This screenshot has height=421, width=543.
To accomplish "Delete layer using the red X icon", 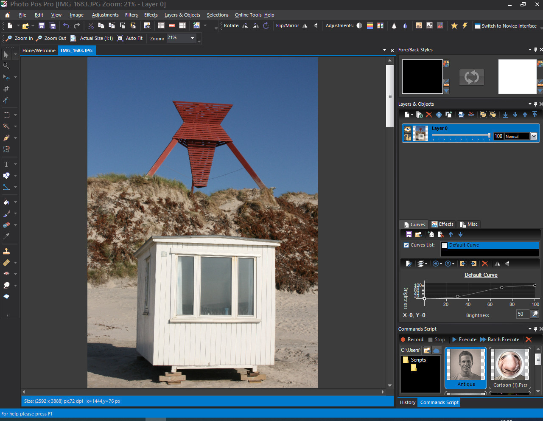I will point(429,115).
